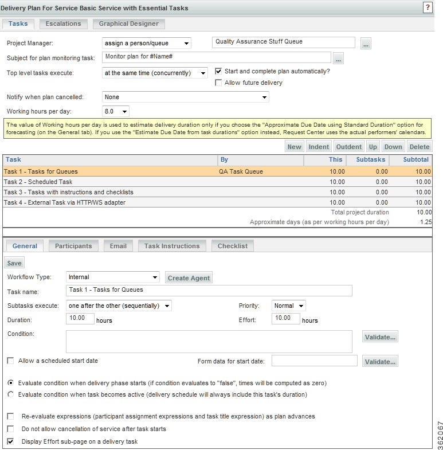Viewport: 443px width, 450px height.
Task: Open the Participants sub-tab
Action: (73, 246)
